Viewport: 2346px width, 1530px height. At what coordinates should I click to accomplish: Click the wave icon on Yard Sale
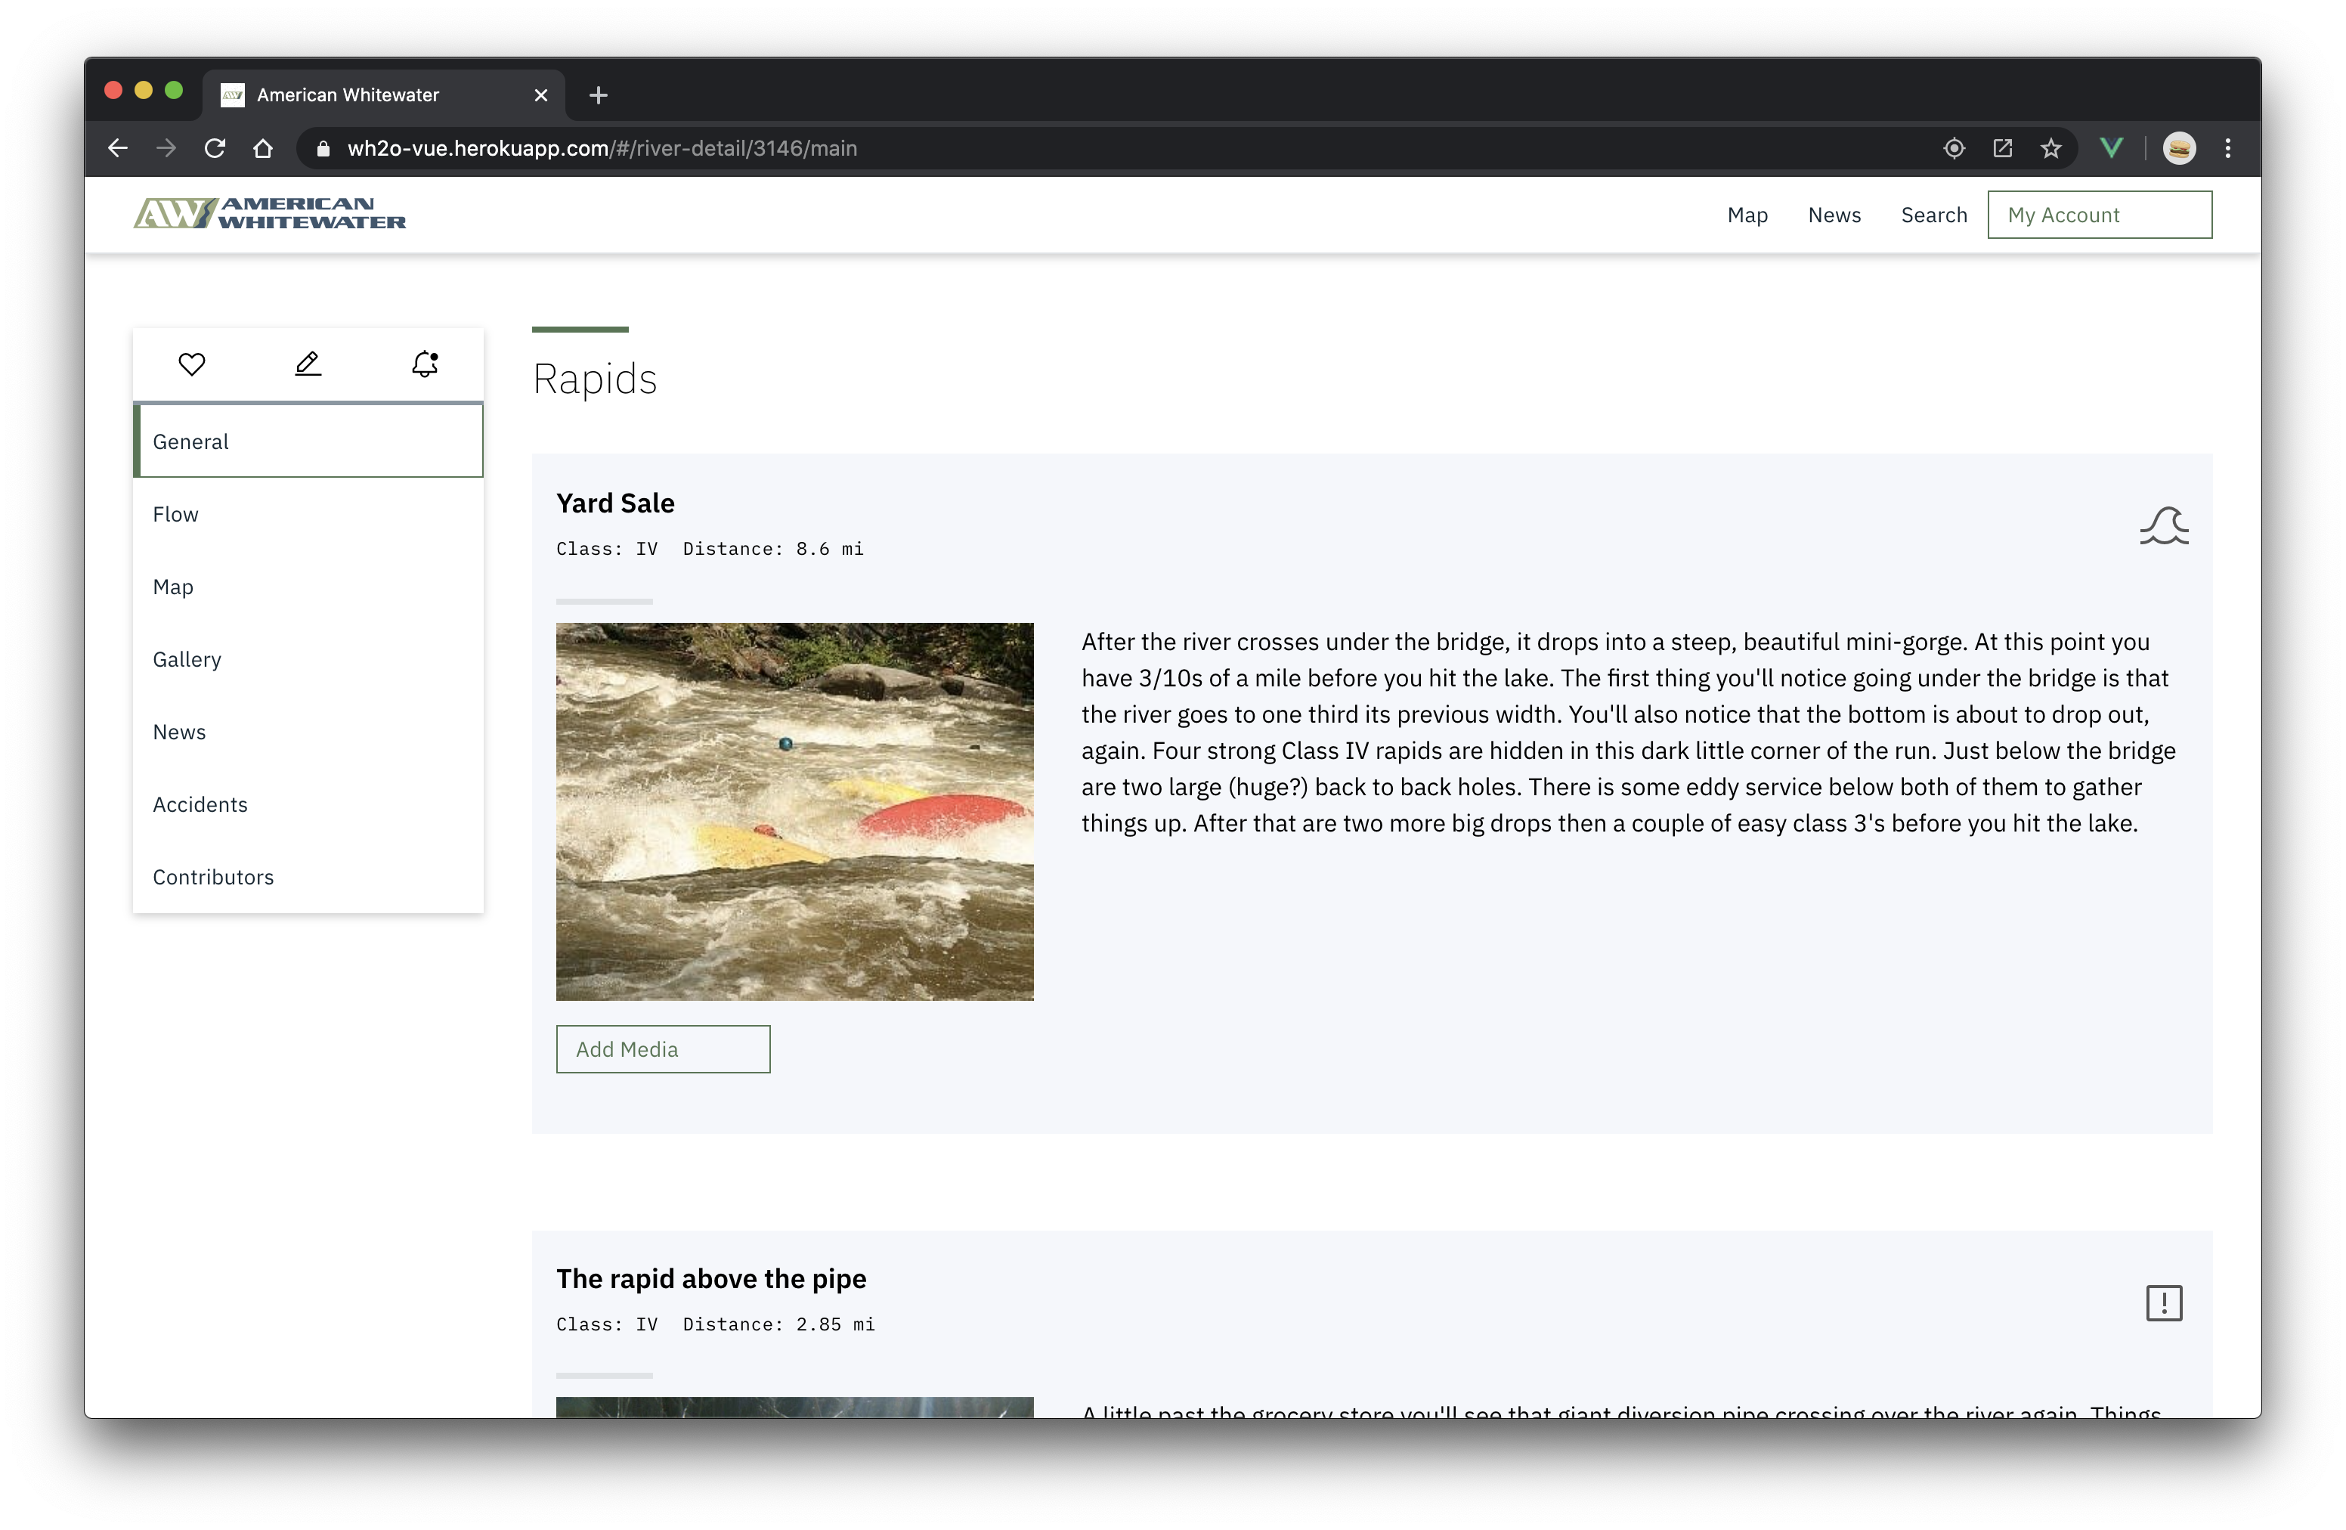(2164, 525)
